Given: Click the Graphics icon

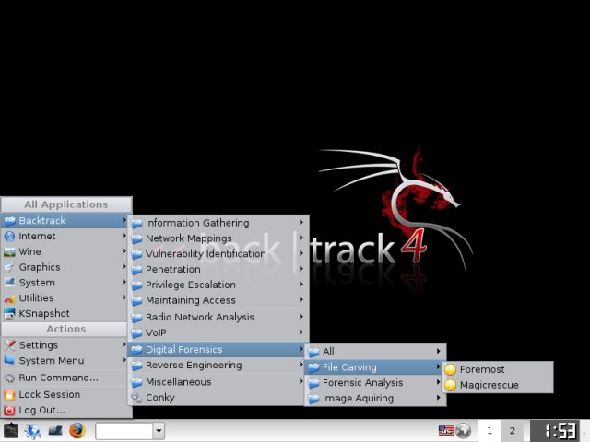Looking at the screenshot, I should point(9,267).
